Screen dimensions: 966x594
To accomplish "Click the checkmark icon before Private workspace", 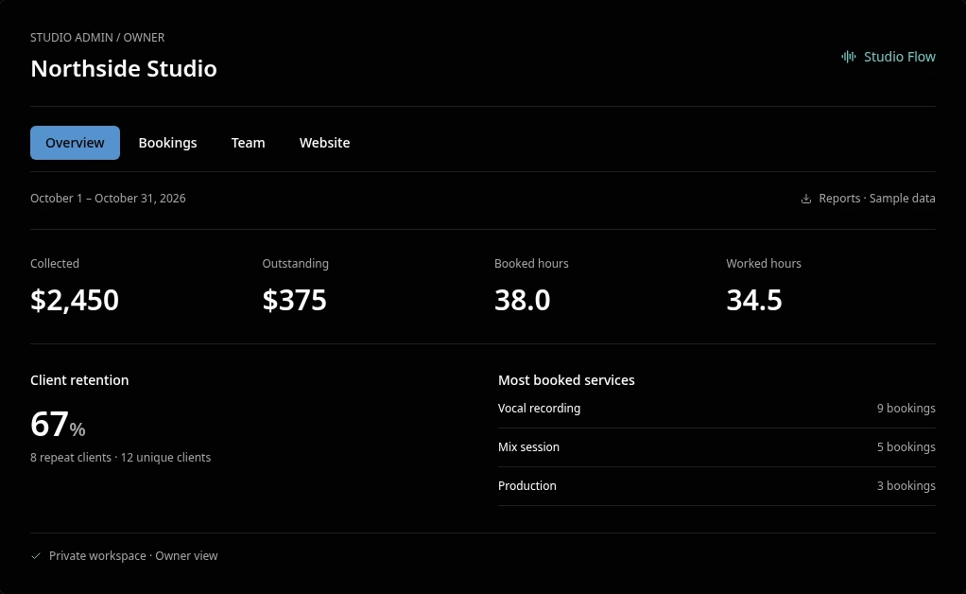I will [36, 556].
